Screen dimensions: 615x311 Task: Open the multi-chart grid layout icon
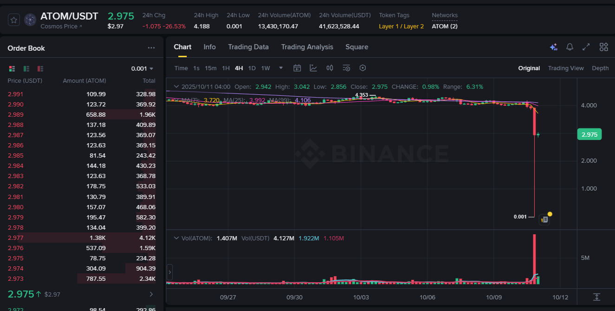pos(604,47)
